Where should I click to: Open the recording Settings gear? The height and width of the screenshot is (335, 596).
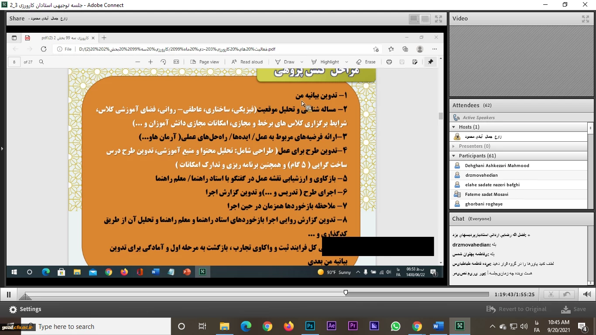tap(13, 309)
